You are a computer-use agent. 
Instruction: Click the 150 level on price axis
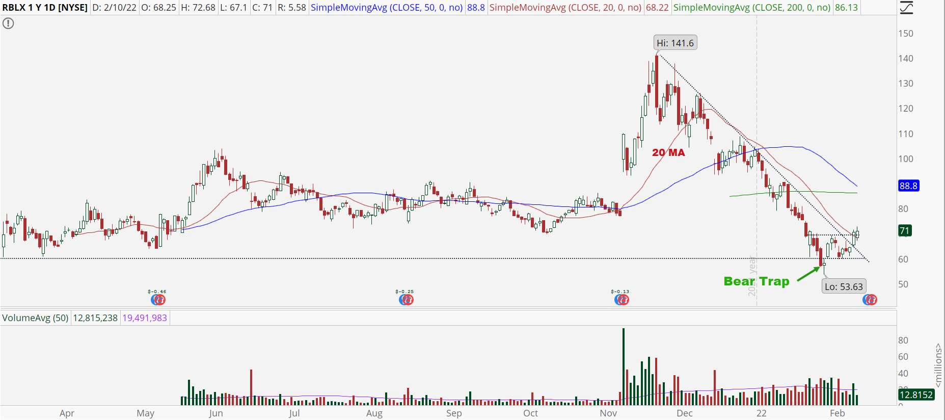click(x=905, y=33)
